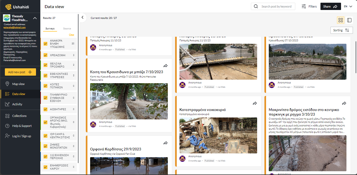The height and width of the screenshot is (175, 357).
Task: Click the Add new post button
Action: click(x=20, y=72)
